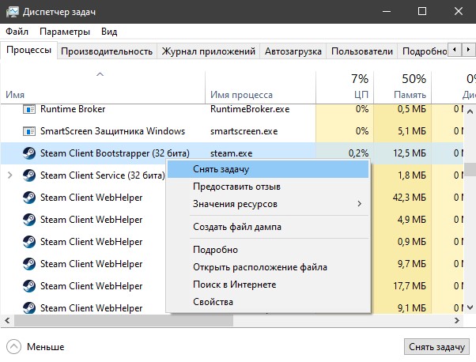Click the Runtime Broker process icon
The image size is (476, 362).
pos(29,109)
